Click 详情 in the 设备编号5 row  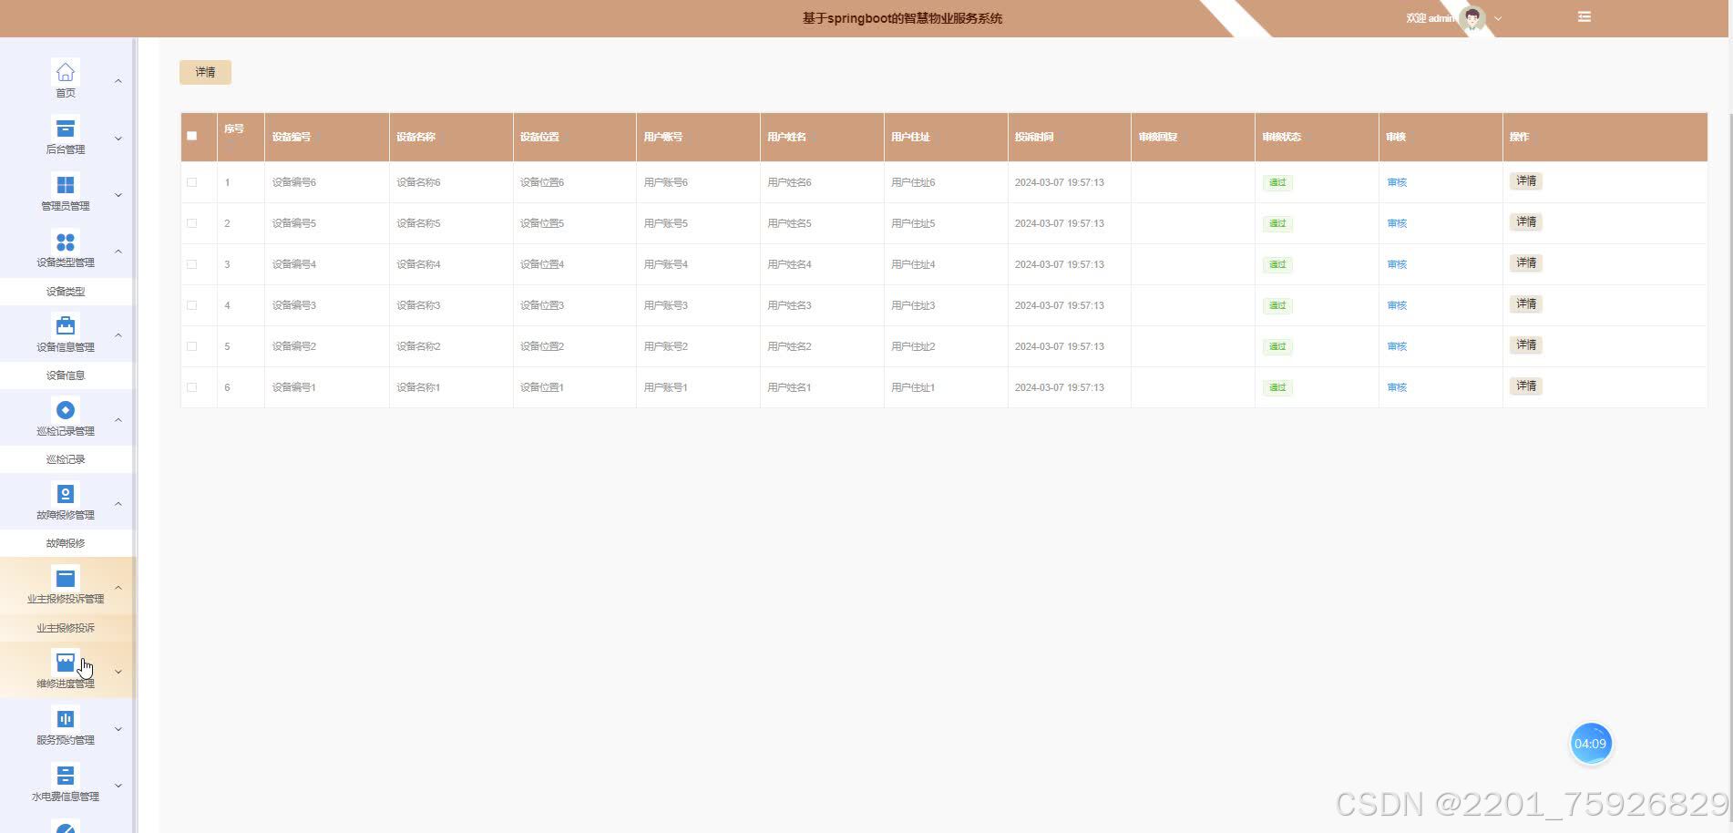coord(1526,222)
